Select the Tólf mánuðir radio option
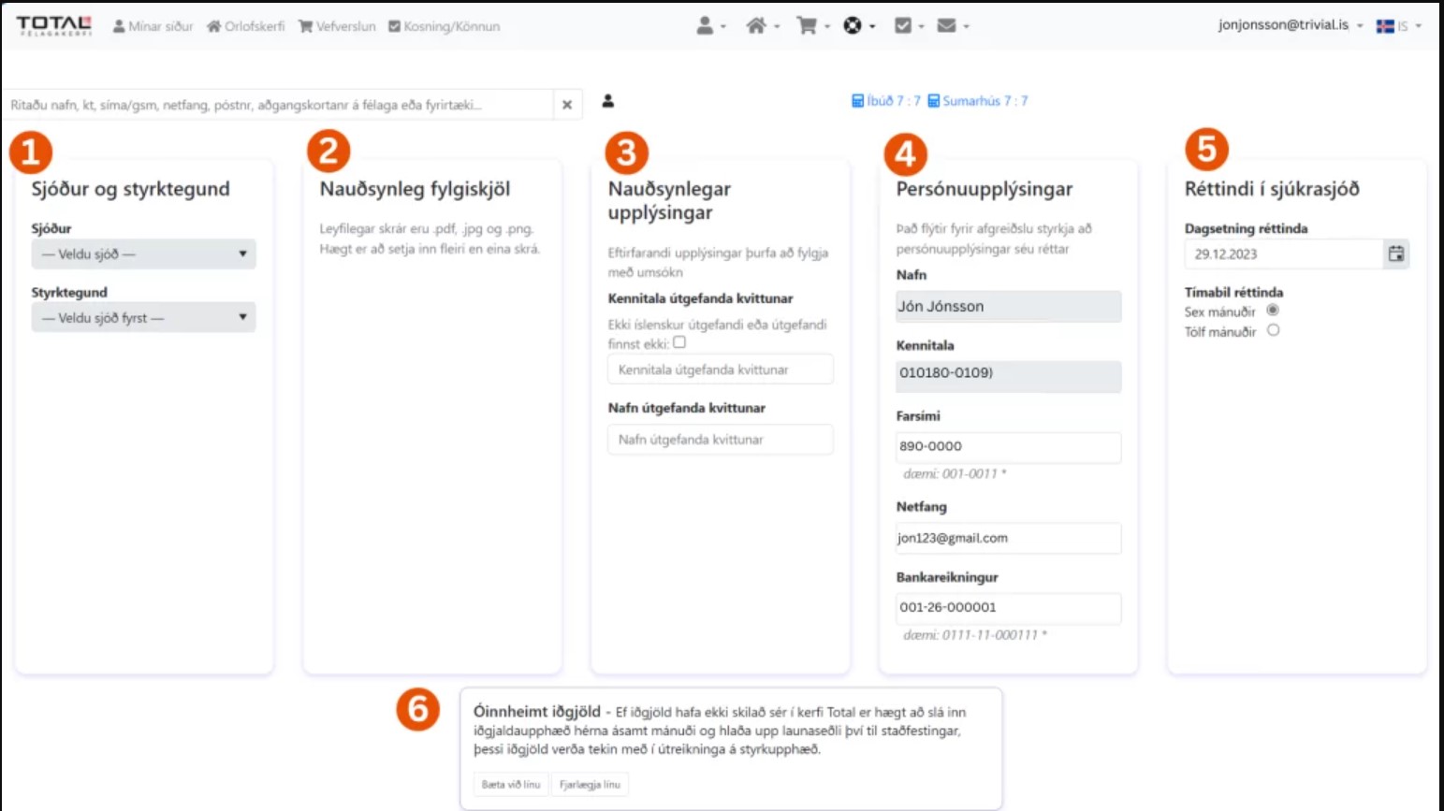This screenshot has width=1444, height=811. click(x=1273, y=330)
